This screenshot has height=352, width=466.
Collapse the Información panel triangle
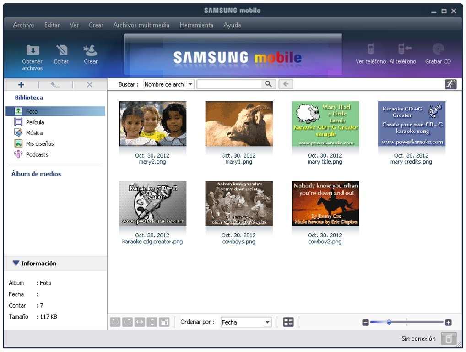16,263
